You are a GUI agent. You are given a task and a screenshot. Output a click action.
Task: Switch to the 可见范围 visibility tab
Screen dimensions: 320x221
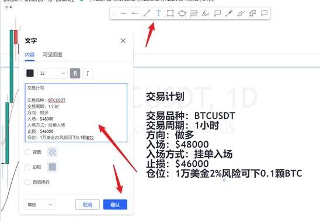point(53,55)
